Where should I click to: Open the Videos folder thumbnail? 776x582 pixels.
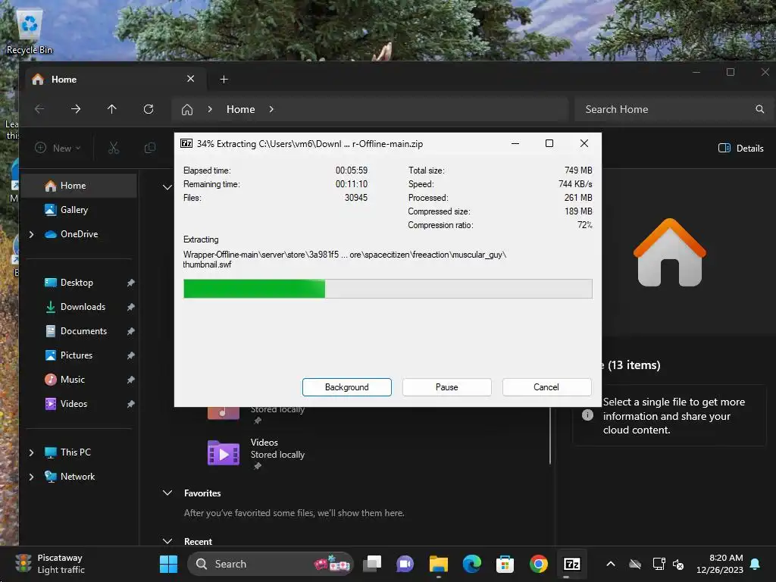point(224,453)
